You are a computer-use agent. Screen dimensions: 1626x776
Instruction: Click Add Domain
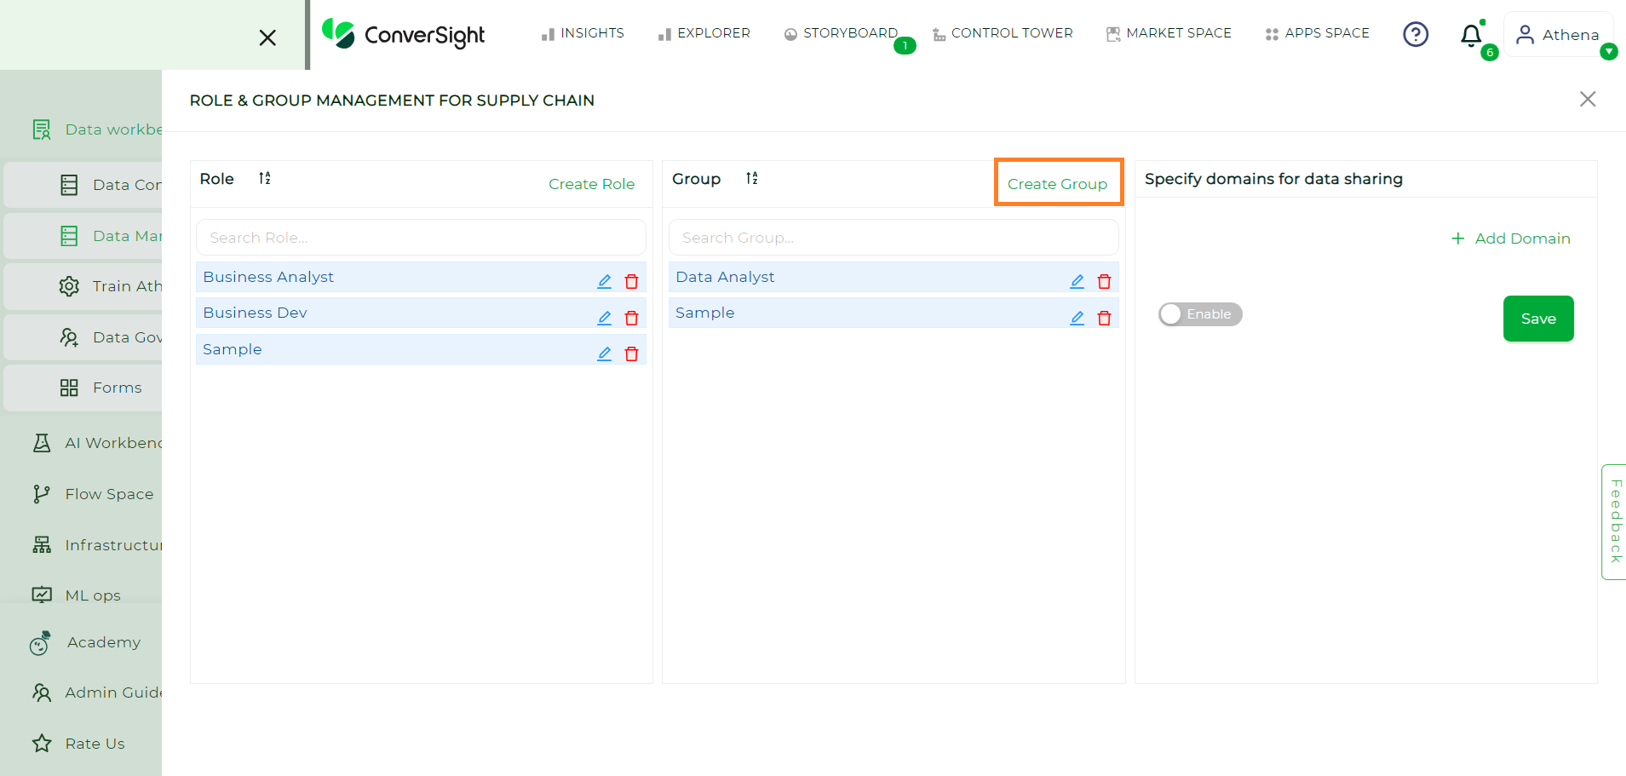click(x=1510, y=239)
